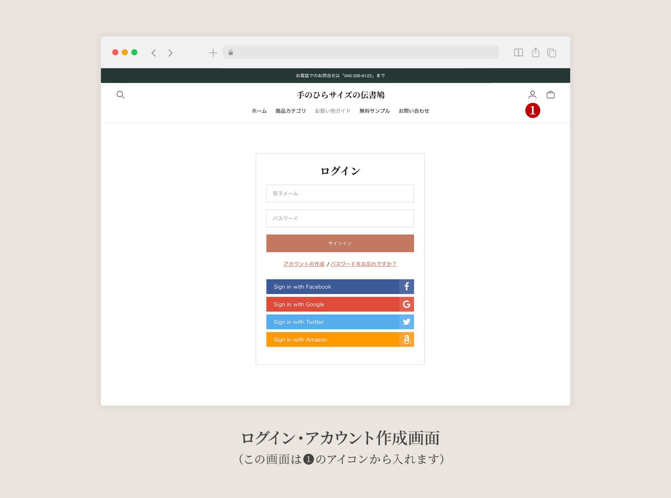Minimize window with yellow button
This screenshot has height=498, width=671.
(125, 52)
